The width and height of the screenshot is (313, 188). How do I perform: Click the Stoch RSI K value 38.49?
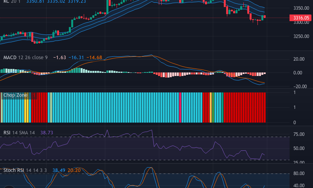(x=59, y=170)
